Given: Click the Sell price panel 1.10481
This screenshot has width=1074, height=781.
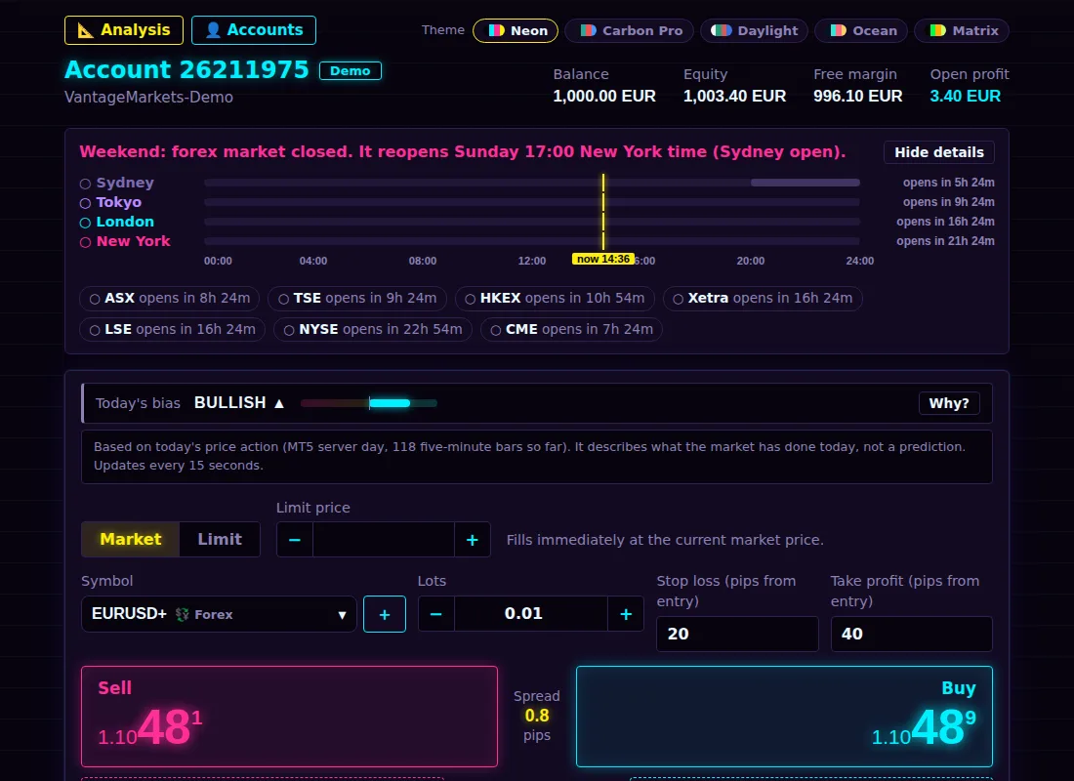Looking at the screenshot, I should [289, 717].
